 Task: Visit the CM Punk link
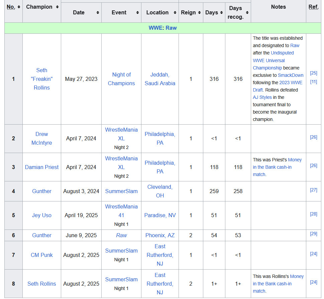[x=42, y=255]
